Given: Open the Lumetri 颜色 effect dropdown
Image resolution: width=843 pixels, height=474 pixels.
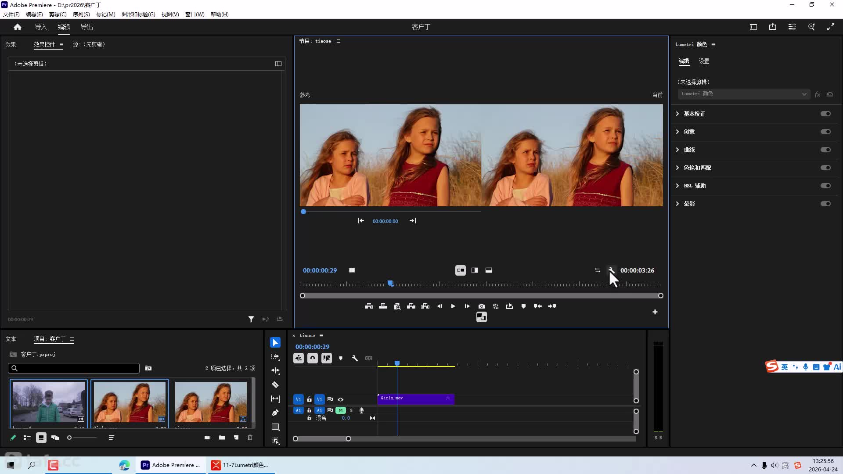Looking at the screenshot, I should coord(743,94).
